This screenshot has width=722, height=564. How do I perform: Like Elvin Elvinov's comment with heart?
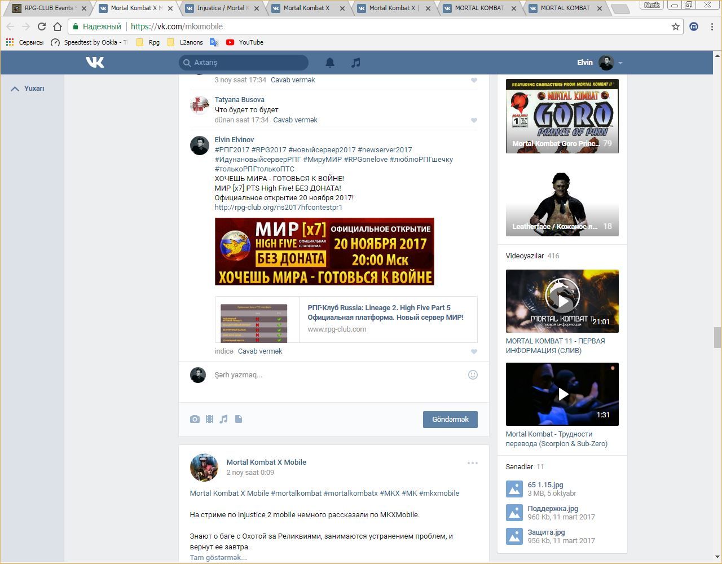click(x=474, y=351)
